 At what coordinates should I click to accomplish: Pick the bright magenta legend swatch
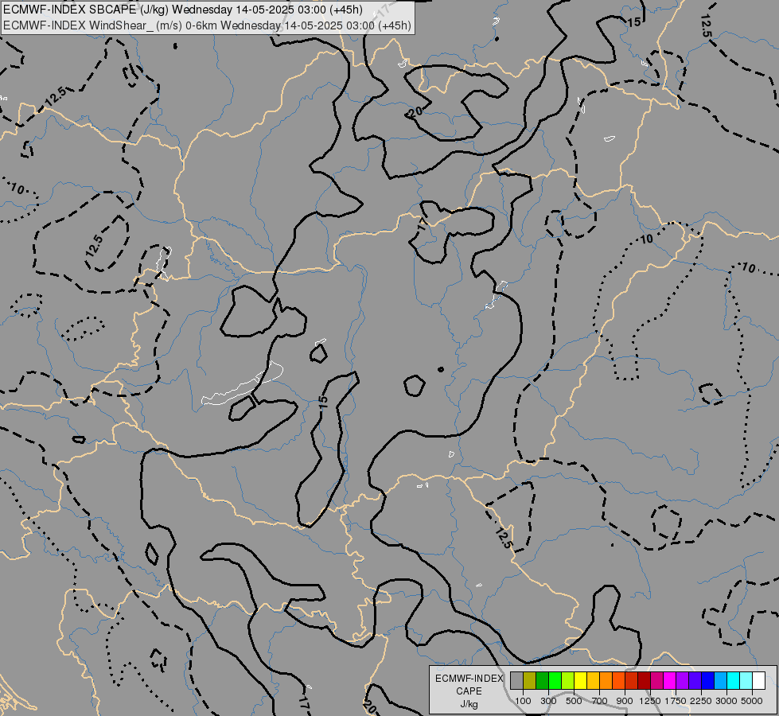[670, 680]
